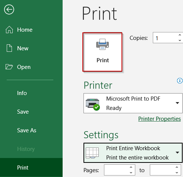This screenshot has height=177, width=183.
Task: Go back using the circled arrow
Action: 9,10
